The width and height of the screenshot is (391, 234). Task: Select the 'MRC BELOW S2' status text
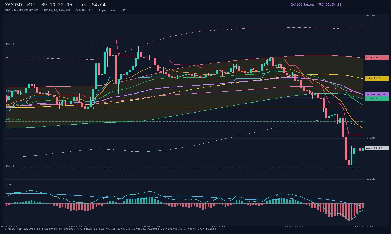click(x=330, y=4)
